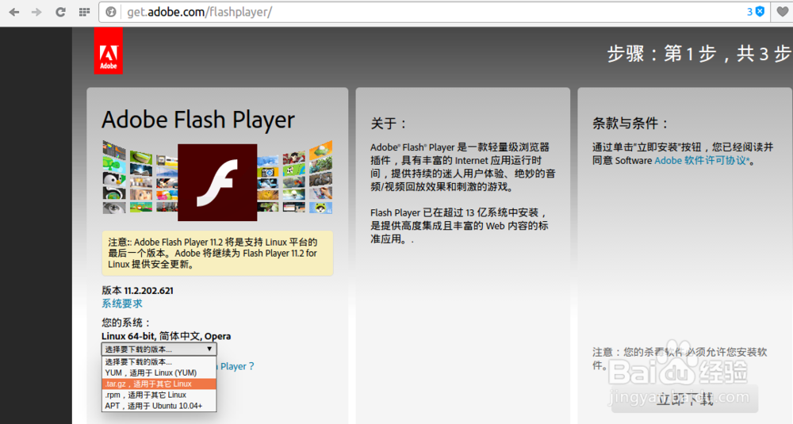Collapse the 选择要下载的版本 dropdown box
The height and width of the screenshot is (424, 793).
click(159, 350)
